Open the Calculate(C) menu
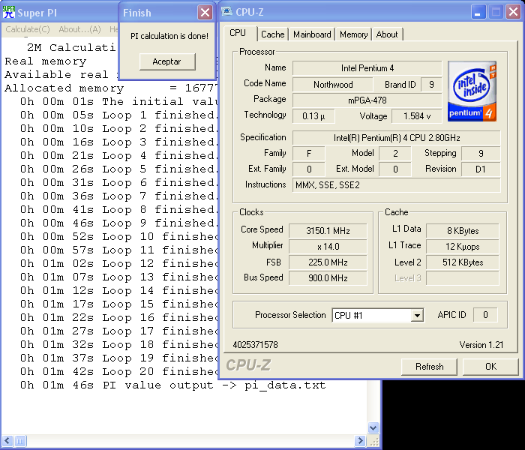Screen dimensions: 525x450 [28, 29]
